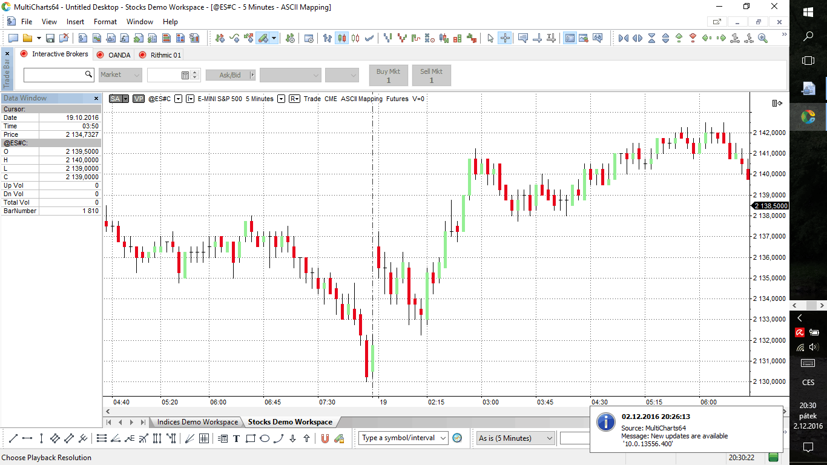
Task: Select the rectangle drawing tool
Action: click(x=251, y=438)
